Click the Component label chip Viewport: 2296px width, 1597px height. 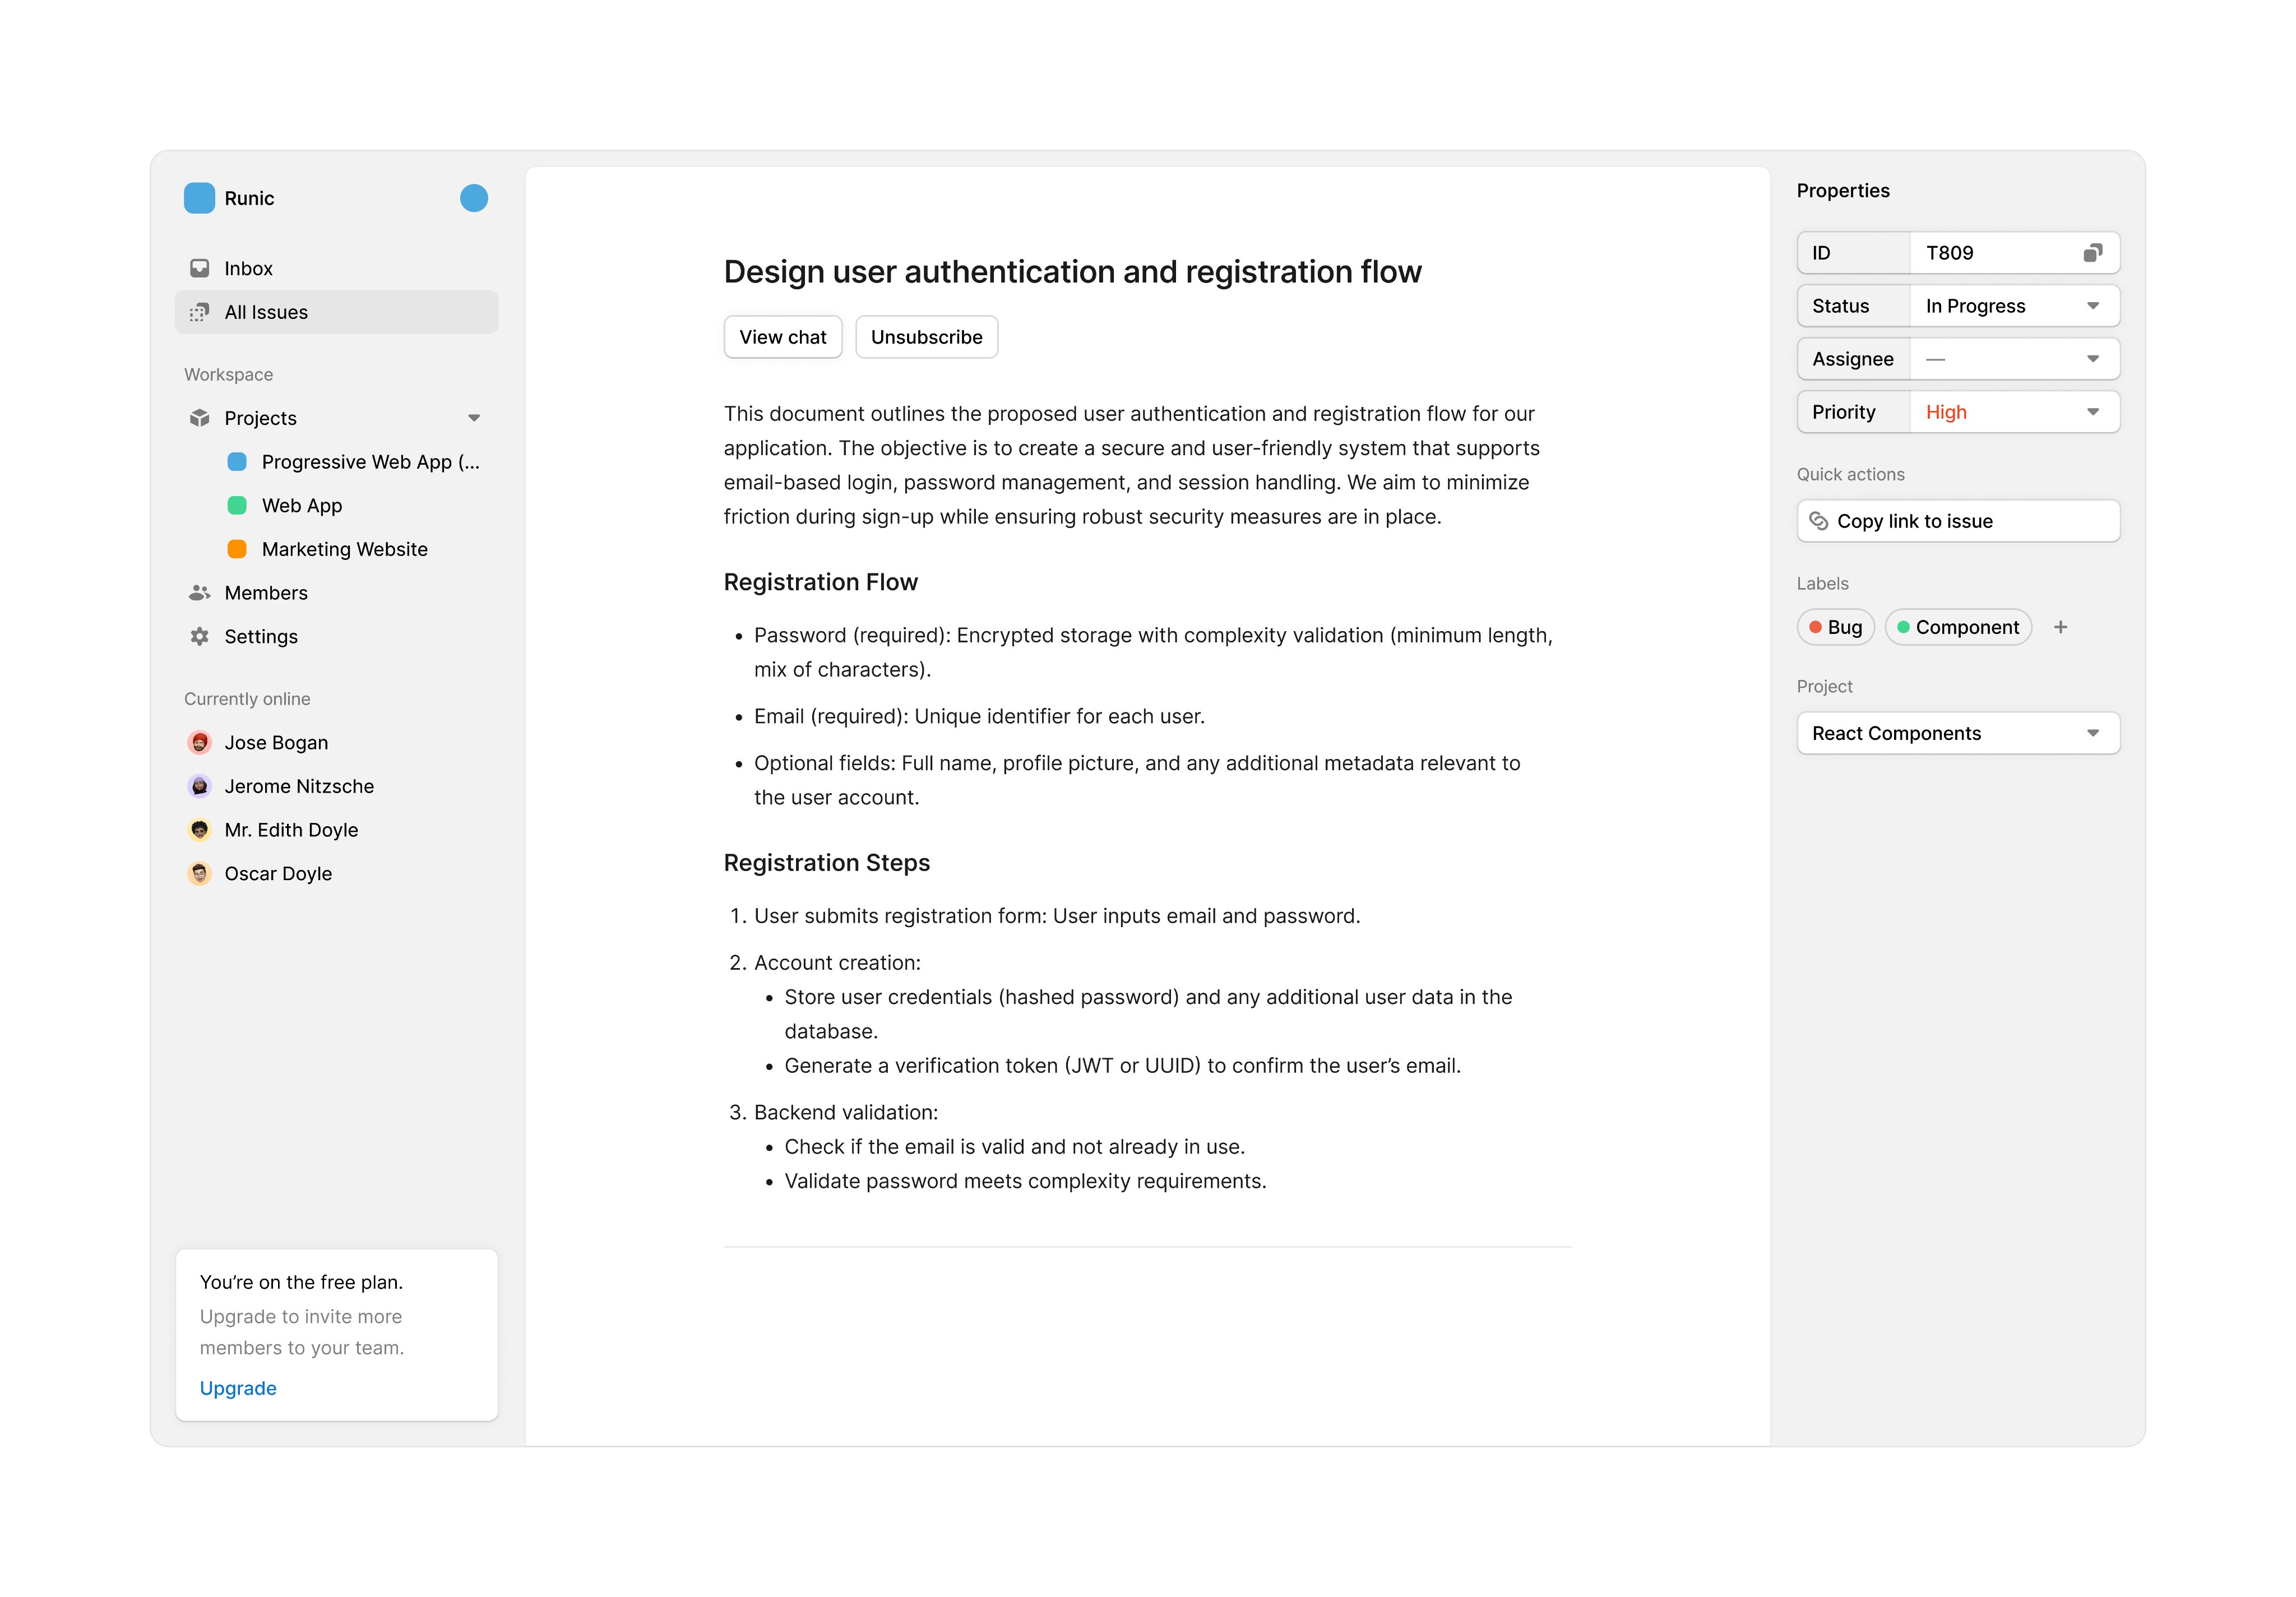click(1958, 627)
